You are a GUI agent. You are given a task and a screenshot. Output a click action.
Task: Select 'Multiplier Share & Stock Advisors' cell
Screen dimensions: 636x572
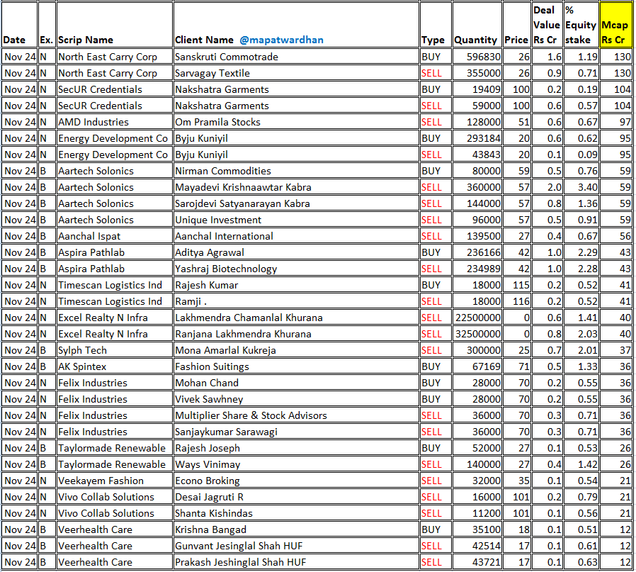click(296, 415)
